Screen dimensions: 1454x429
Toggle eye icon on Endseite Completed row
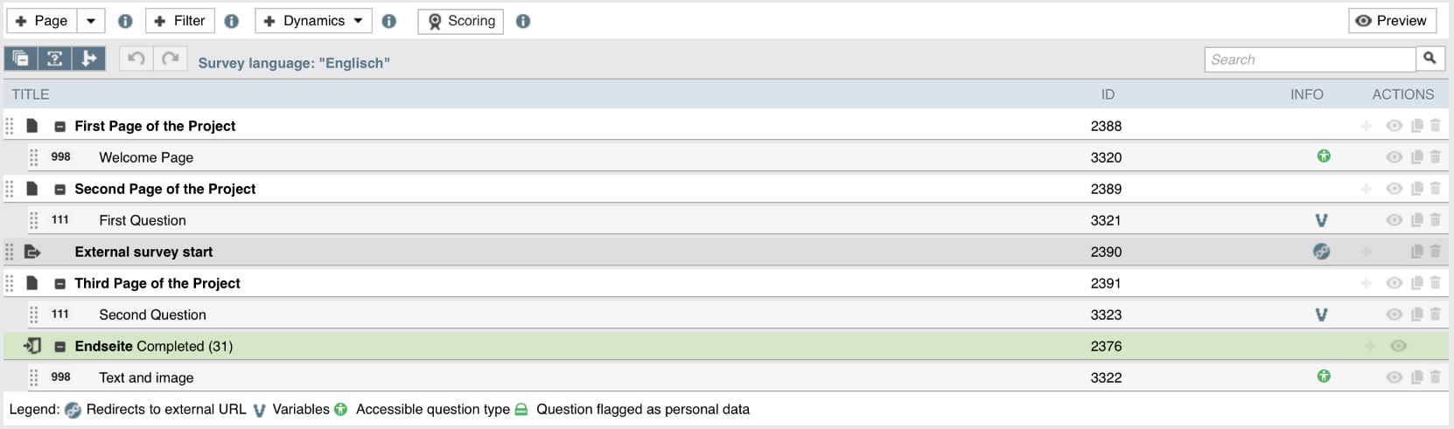[x=1399, y=346]
